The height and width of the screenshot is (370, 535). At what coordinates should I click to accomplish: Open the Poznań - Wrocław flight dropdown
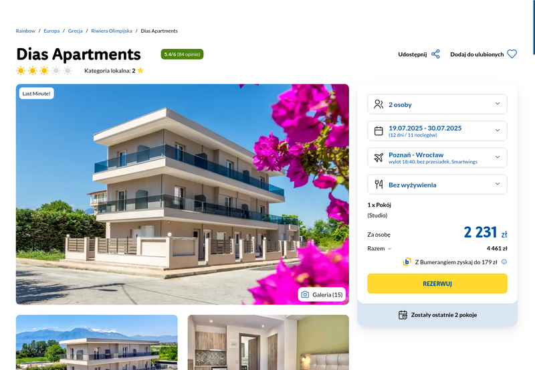pyautogui.click(x=437, y=157)
